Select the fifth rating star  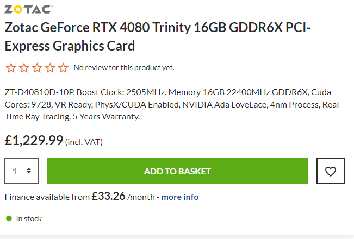63,68
